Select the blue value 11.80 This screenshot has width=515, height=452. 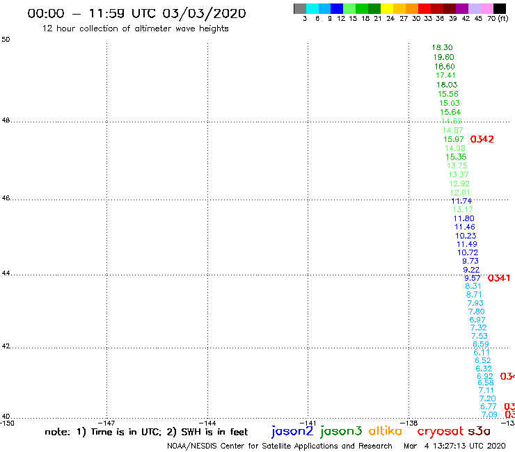[x=463, y=218]
